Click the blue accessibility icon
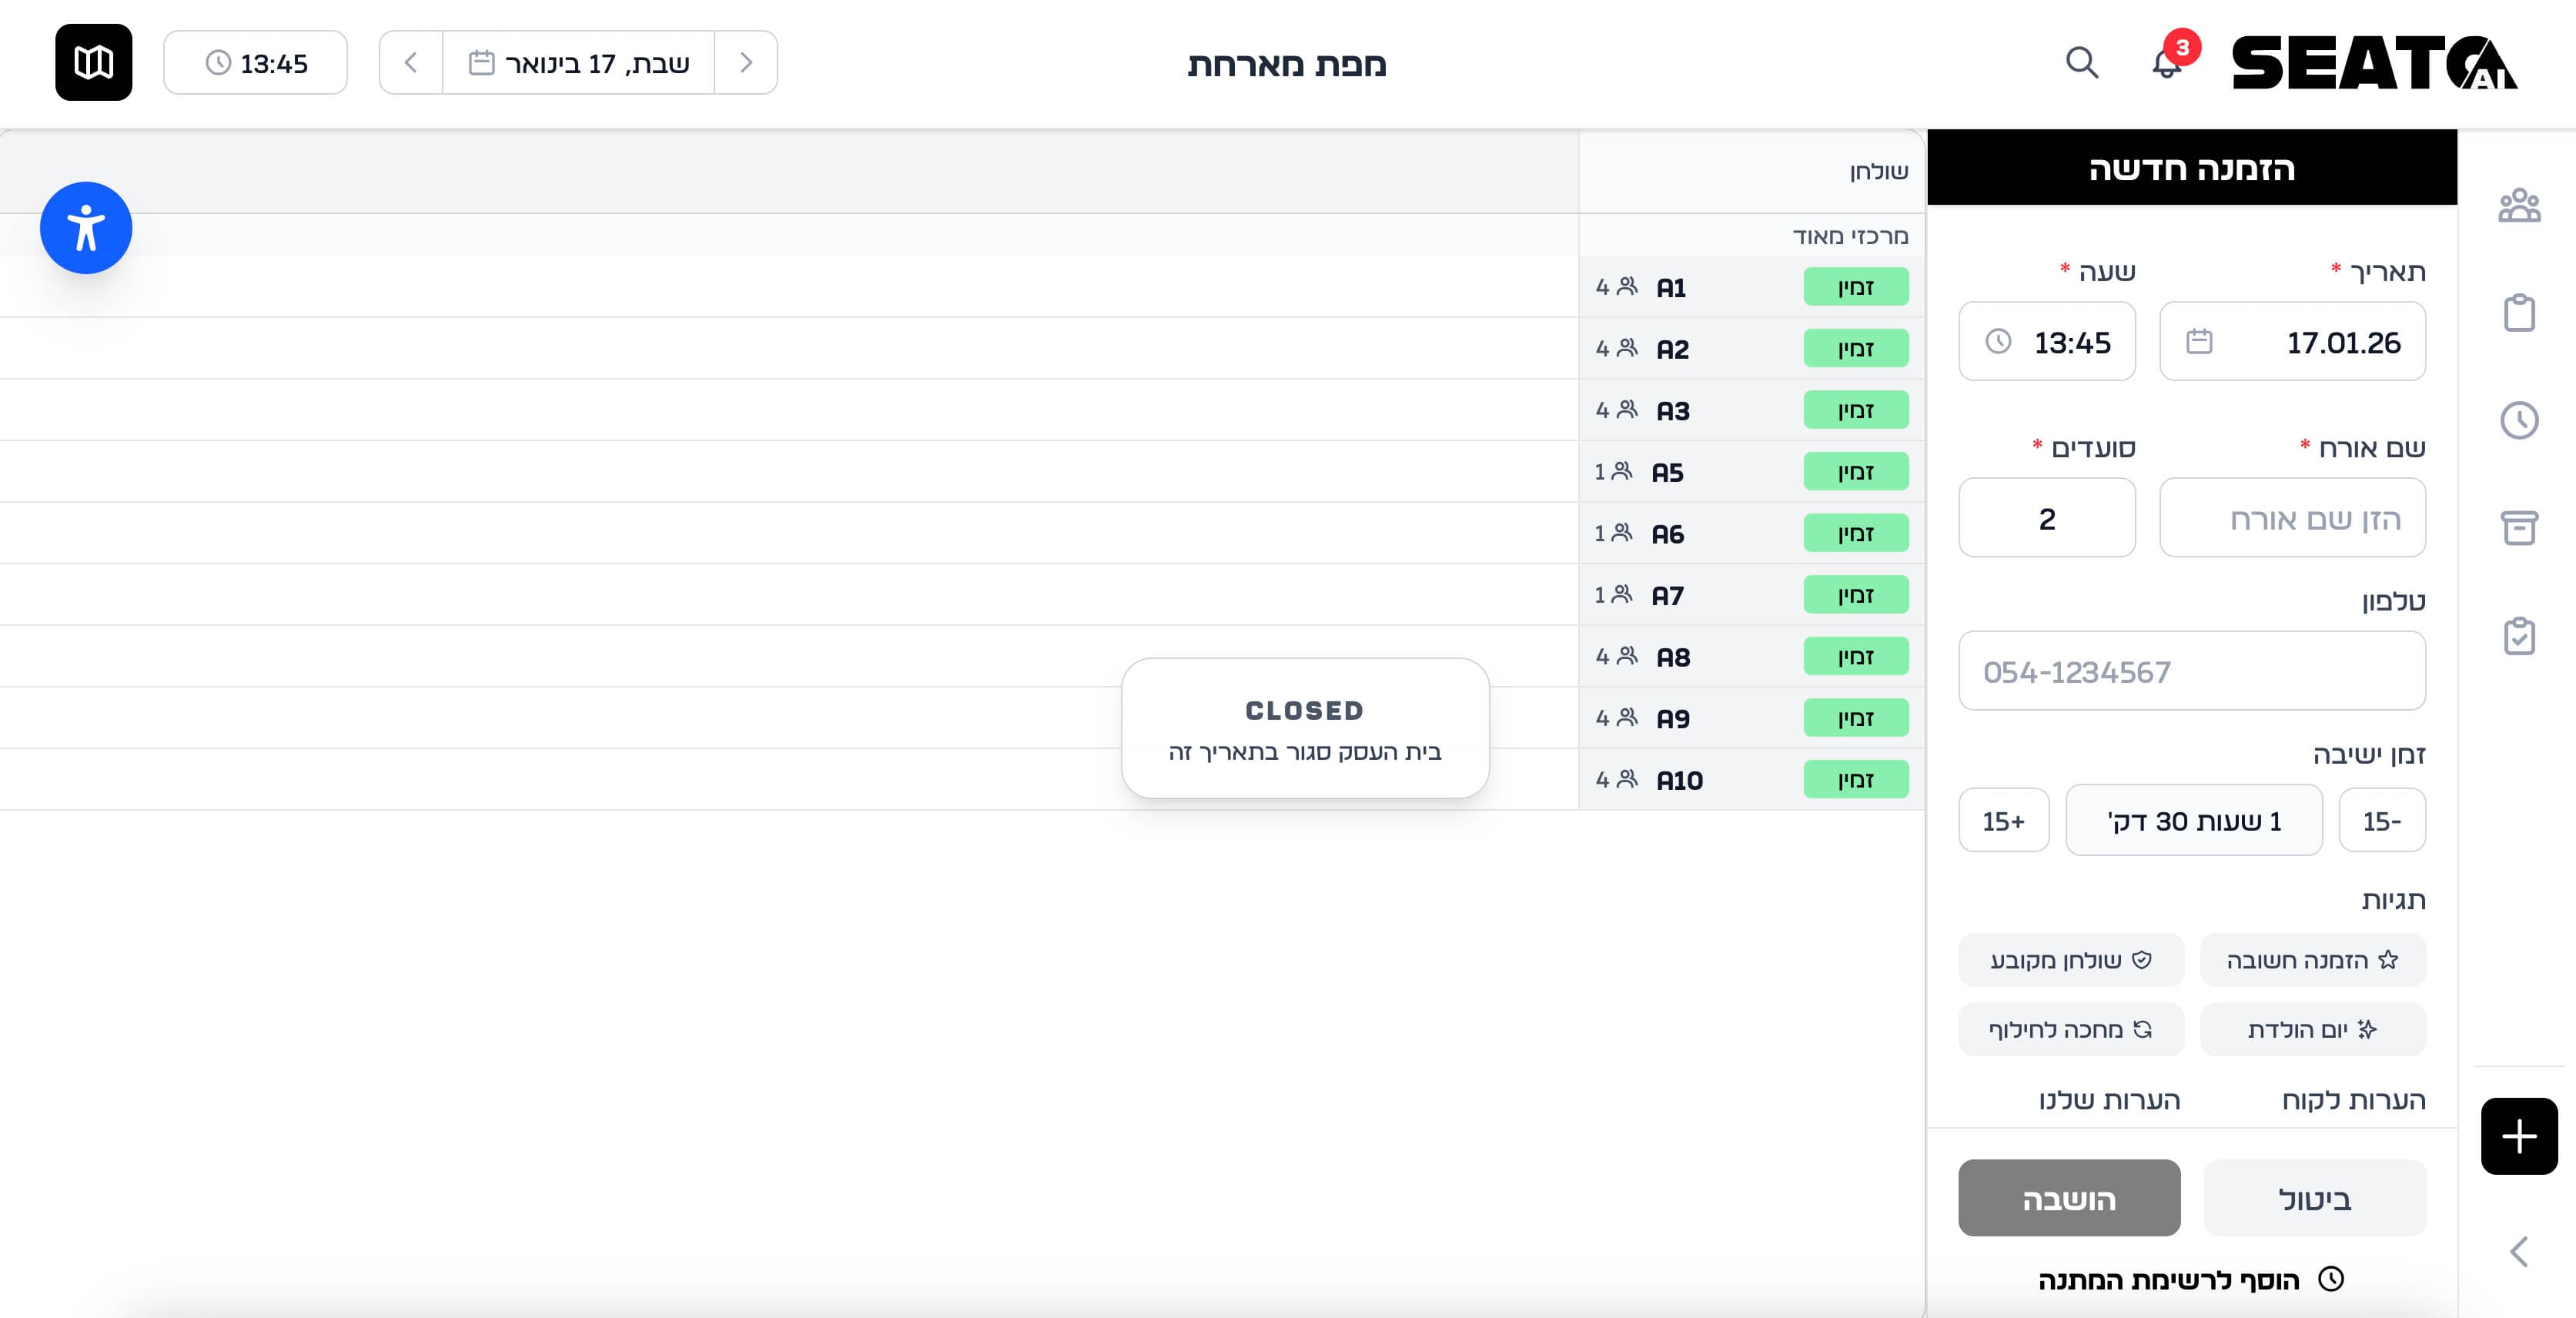The width and height of the screenshot is (2576, 1318). 86,227
